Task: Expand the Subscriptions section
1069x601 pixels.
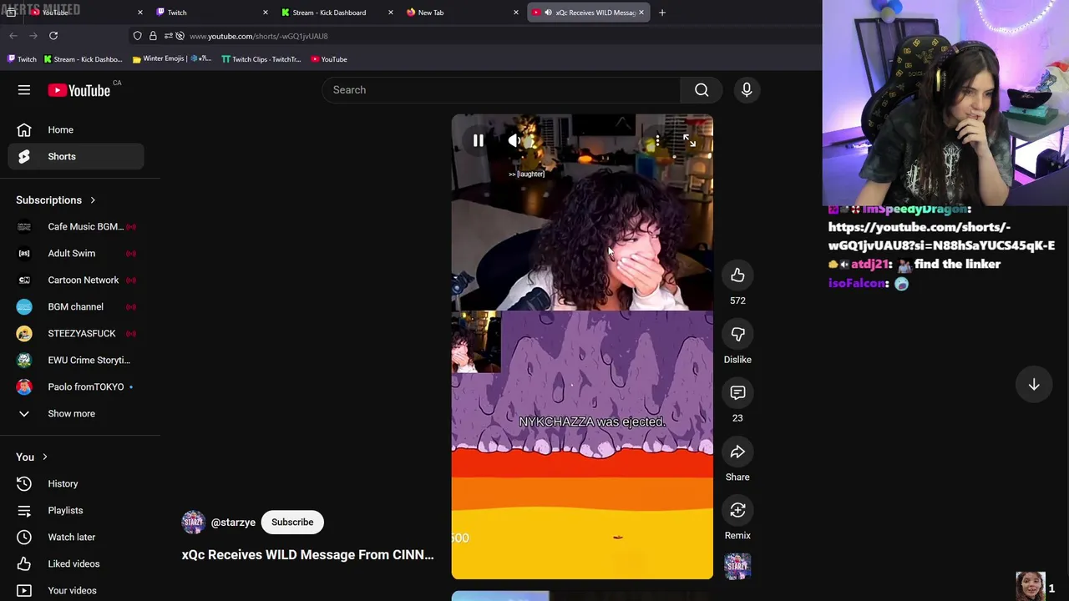Action: 56,200
